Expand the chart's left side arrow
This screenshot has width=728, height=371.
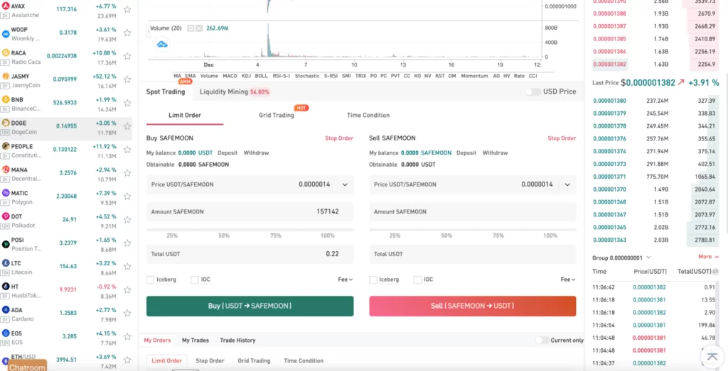click(x=149, y=33)
